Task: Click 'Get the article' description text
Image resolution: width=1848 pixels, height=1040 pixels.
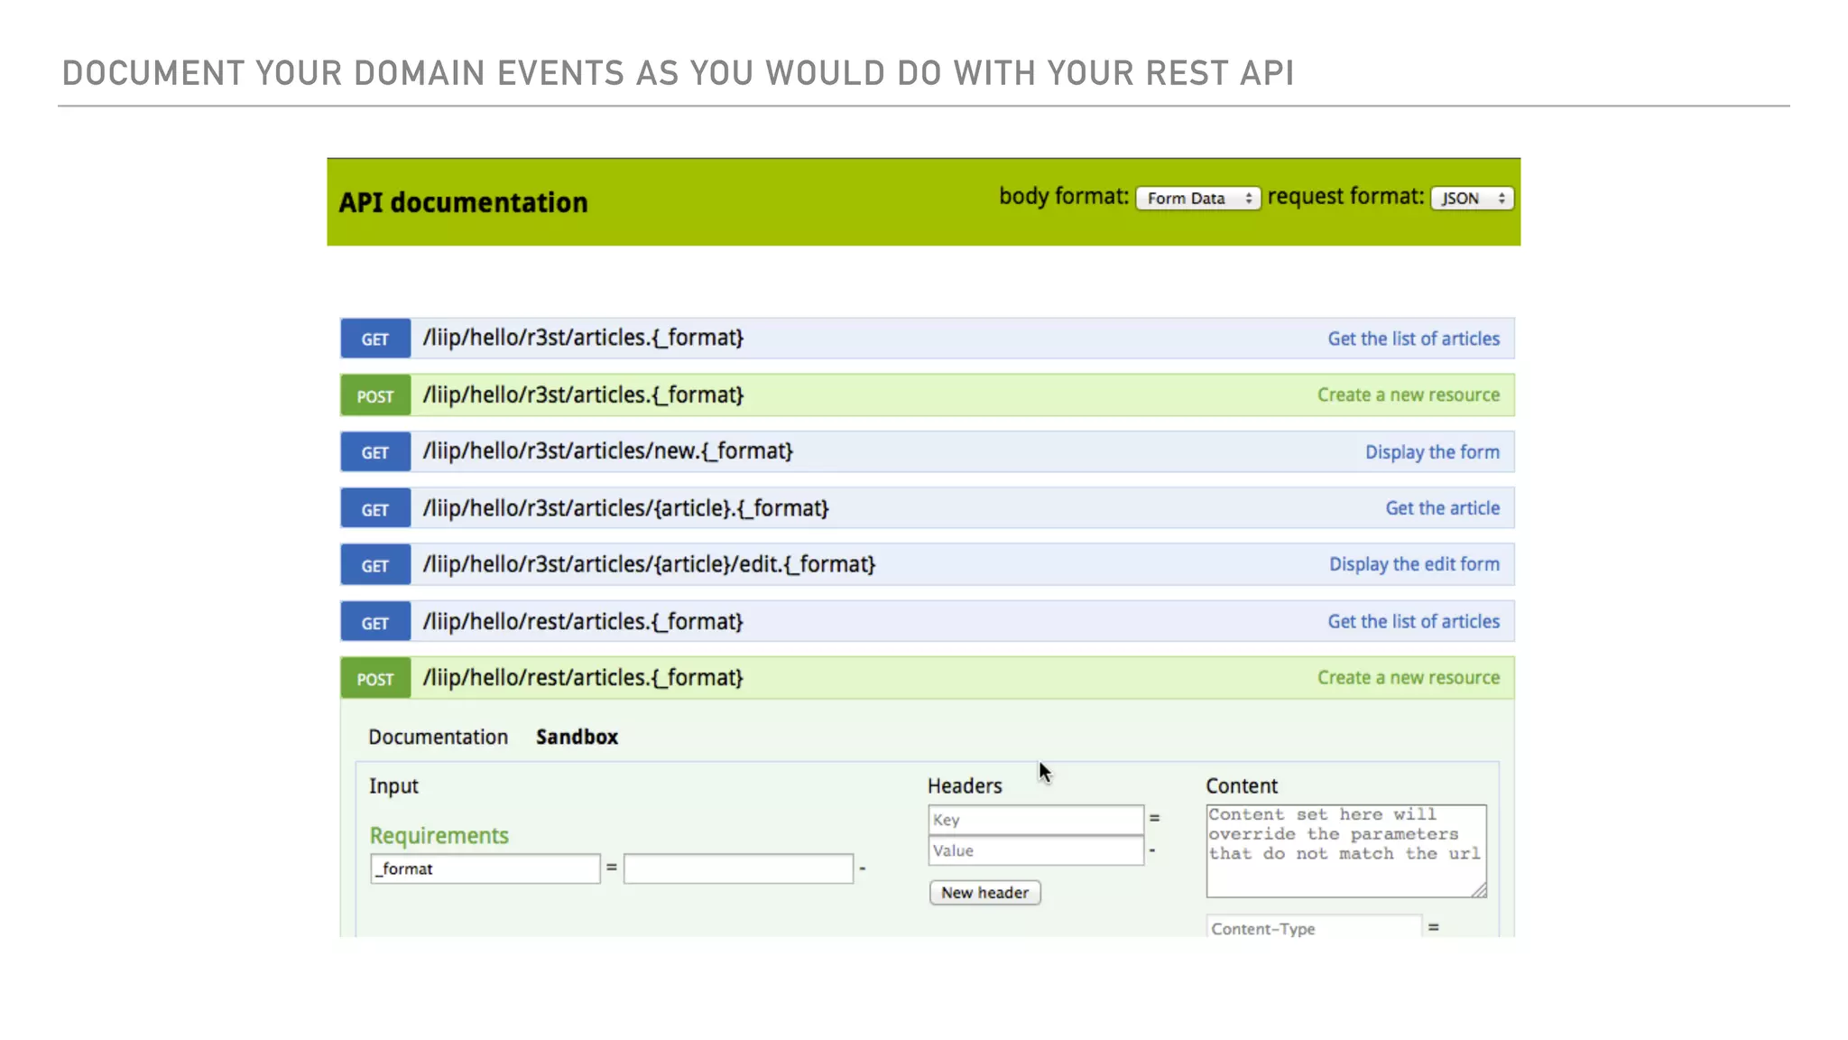Action: click(x=1443, y=508)
